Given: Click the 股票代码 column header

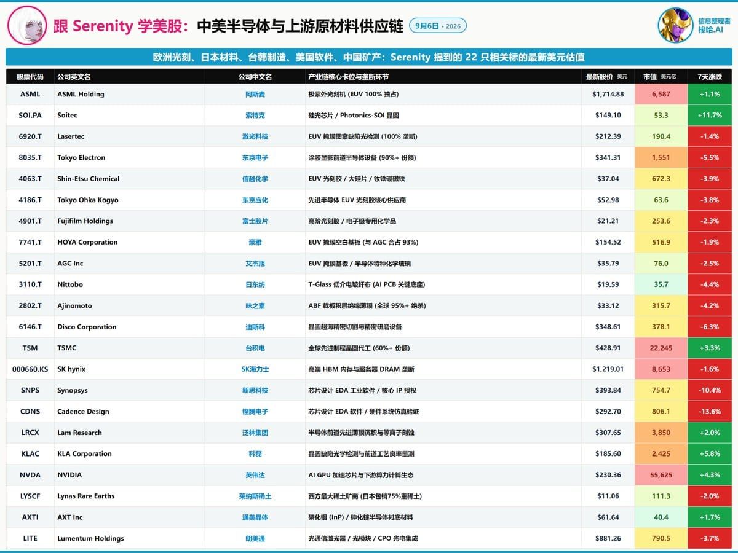Looking at the screenshot, I should click(30, 77).
